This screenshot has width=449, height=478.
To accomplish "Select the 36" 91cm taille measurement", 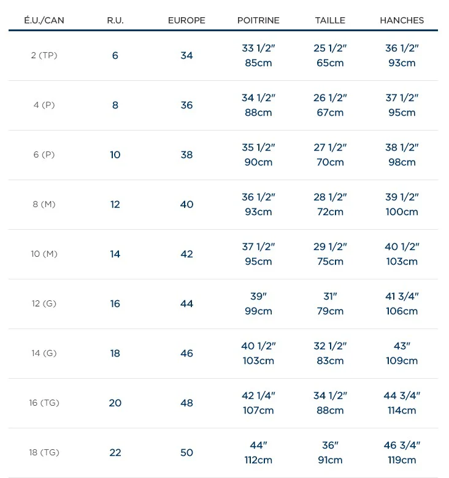I will (330, 452).
